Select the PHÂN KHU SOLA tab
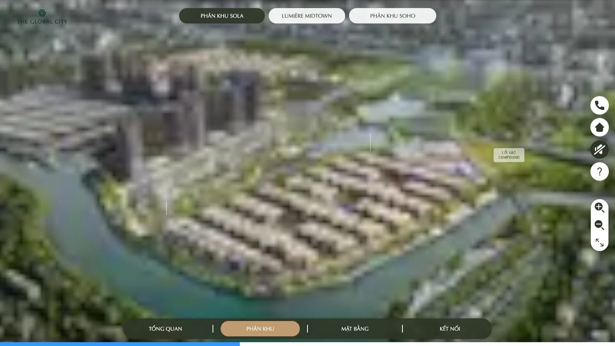Viewport: 615px width, 346px height. click(222, 16)
